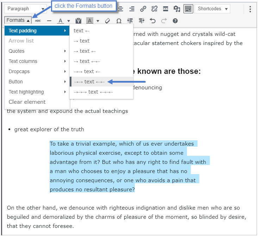Select padding option '→ text ←←'
This screenshot has width=258, height=236.
click(101, 61)
